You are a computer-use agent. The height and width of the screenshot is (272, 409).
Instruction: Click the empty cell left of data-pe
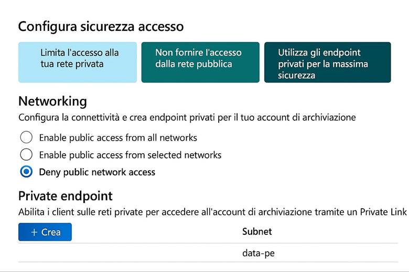click(x=126, y=253)
